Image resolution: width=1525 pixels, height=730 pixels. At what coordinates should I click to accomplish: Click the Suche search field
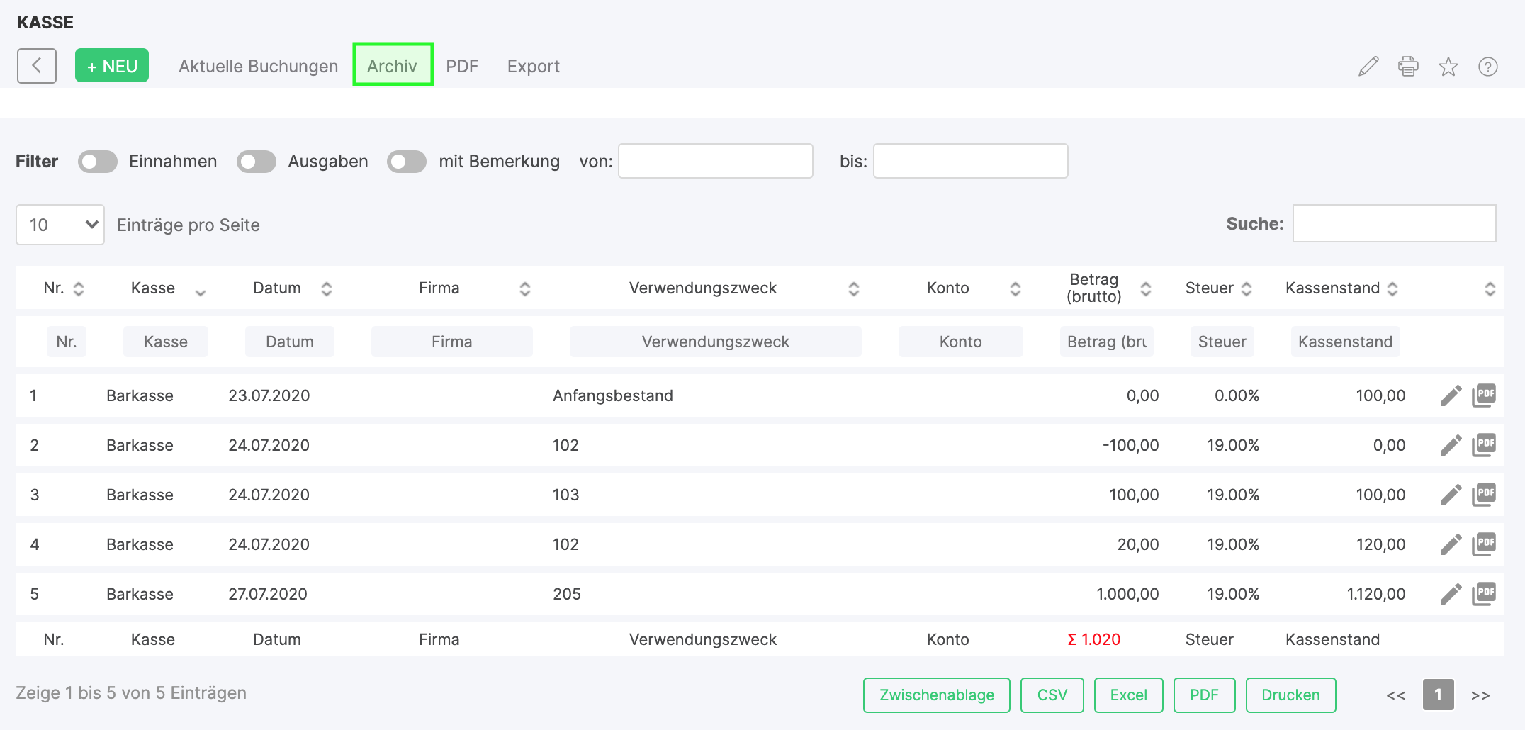[1394, 224]
